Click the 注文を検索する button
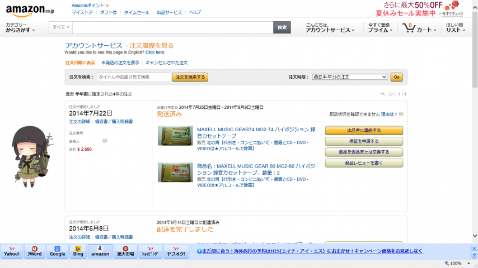 190,77
